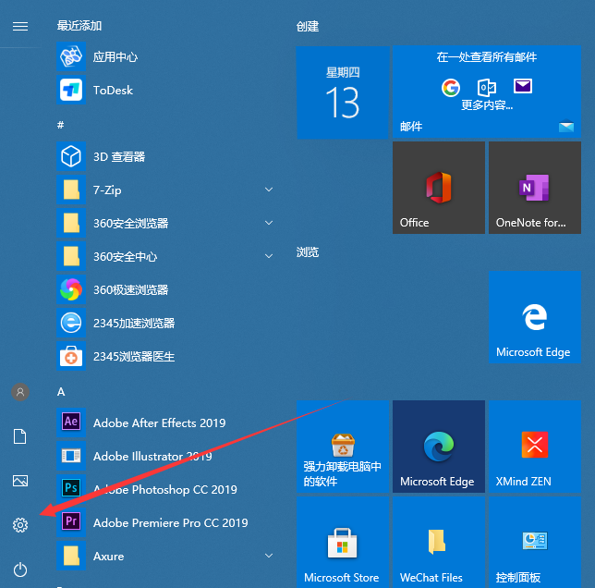Click the 2345加速浏览器 text
Image resolution: width=595 pixels, height=588 pixels.
click(x=134, y=323)
